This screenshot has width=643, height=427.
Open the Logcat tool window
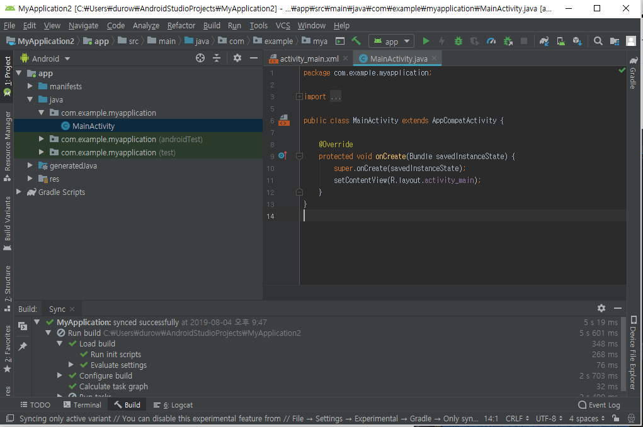point(173,405)
